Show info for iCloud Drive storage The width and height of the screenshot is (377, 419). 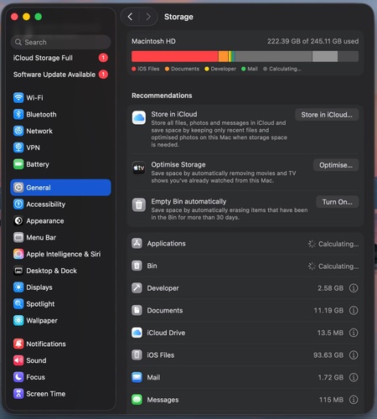[x=354, y=333]
